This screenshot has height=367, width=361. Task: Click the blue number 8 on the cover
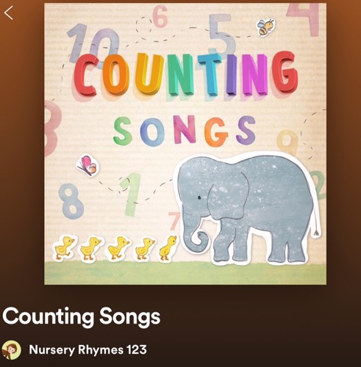(71, 201)
